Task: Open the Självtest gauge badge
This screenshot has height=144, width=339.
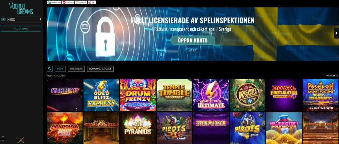Action: click(81, 2)
